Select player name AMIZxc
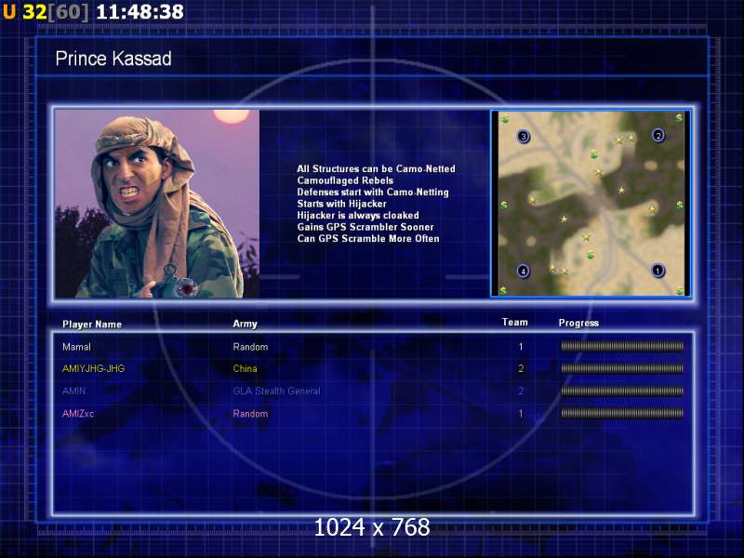 [x=78, y=414]
